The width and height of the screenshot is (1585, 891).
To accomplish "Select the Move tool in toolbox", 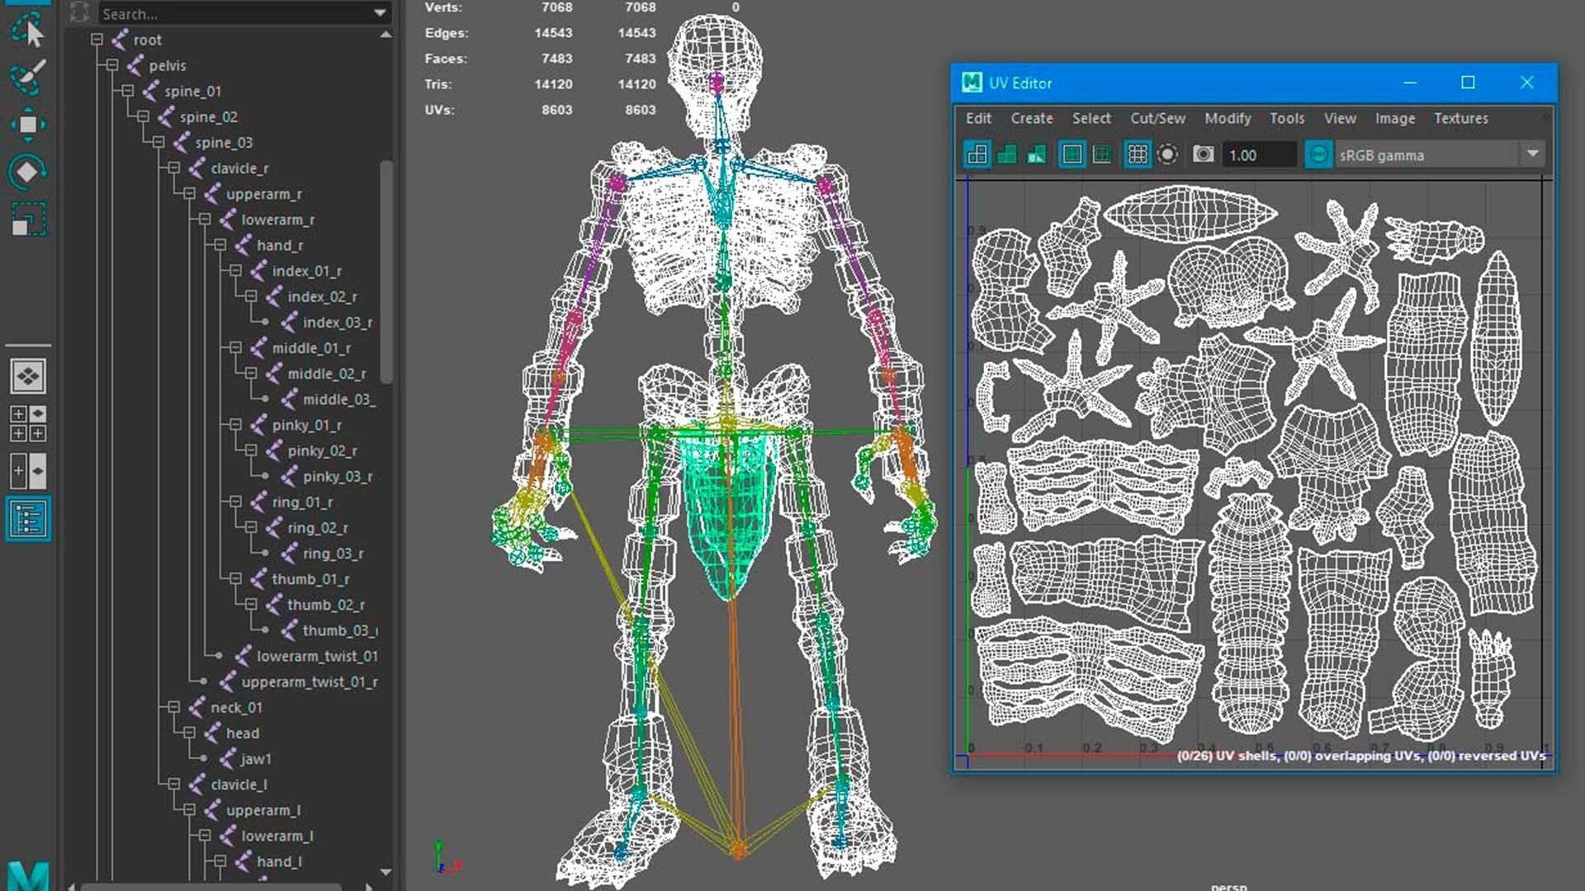I will click(27, 125).
